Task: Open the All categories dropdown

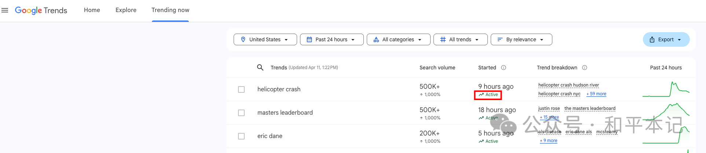Action: point(399,39)
